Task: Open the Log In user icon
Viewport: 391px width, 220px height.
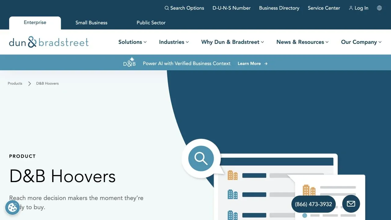Action: 351,8
